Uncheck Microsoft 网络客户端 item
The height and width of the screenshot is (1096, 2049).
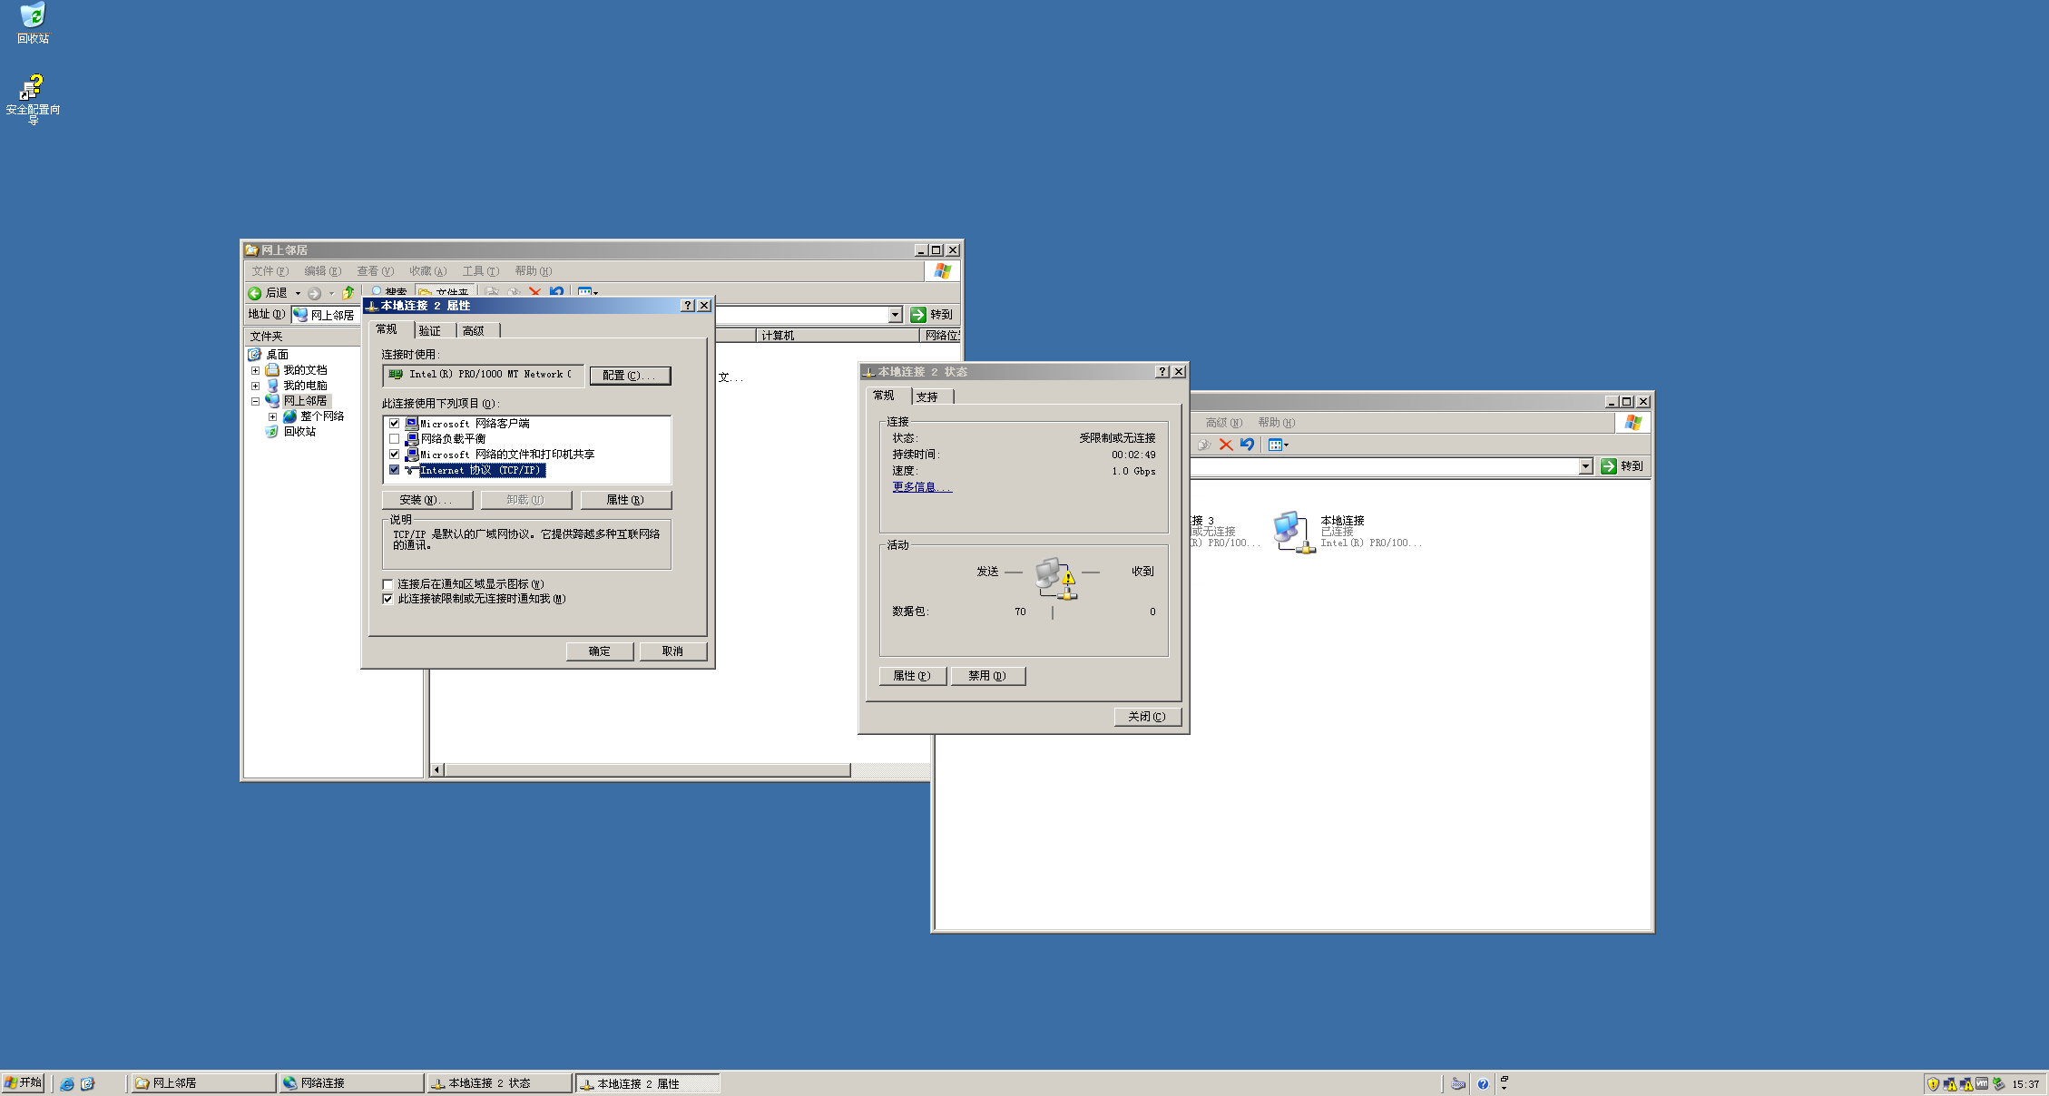pyautogui.click(x=395, y=424)
